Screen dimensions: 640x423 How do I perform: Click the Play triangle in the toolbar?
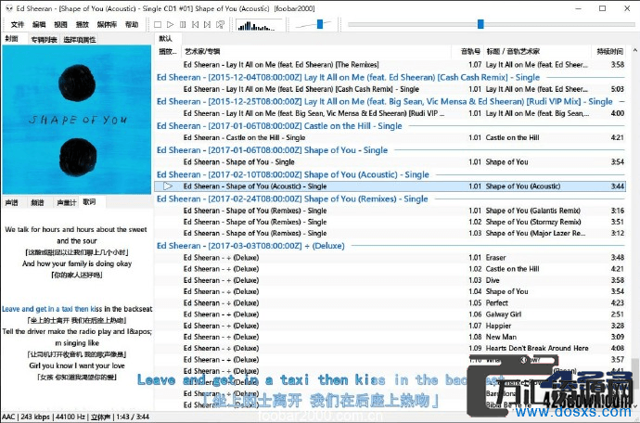coord(171,25)
